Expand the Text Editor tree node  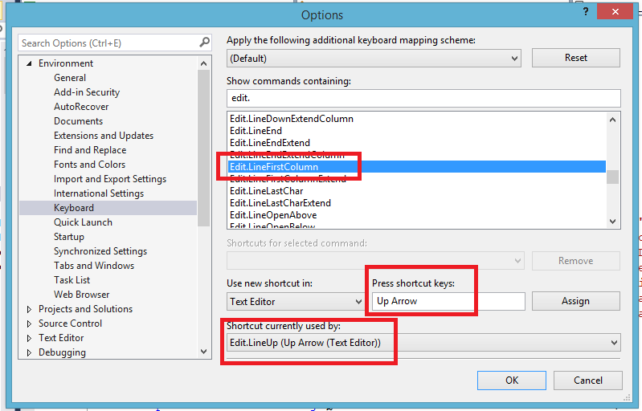tap(29, 338)
